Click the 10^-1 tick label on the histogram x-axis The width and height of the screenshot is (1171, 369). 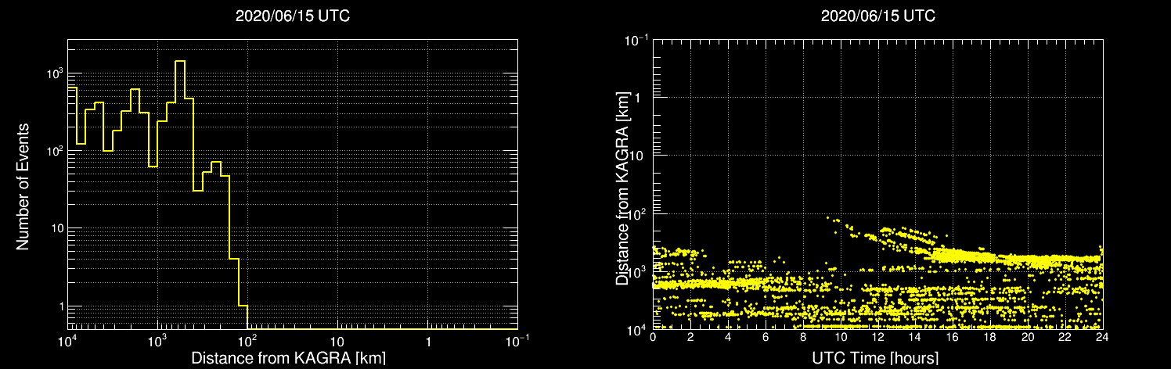pos(518,342)
